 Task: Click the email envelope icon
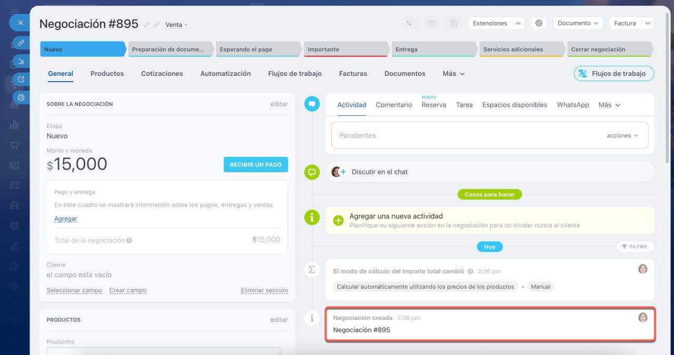pos(432,23)
